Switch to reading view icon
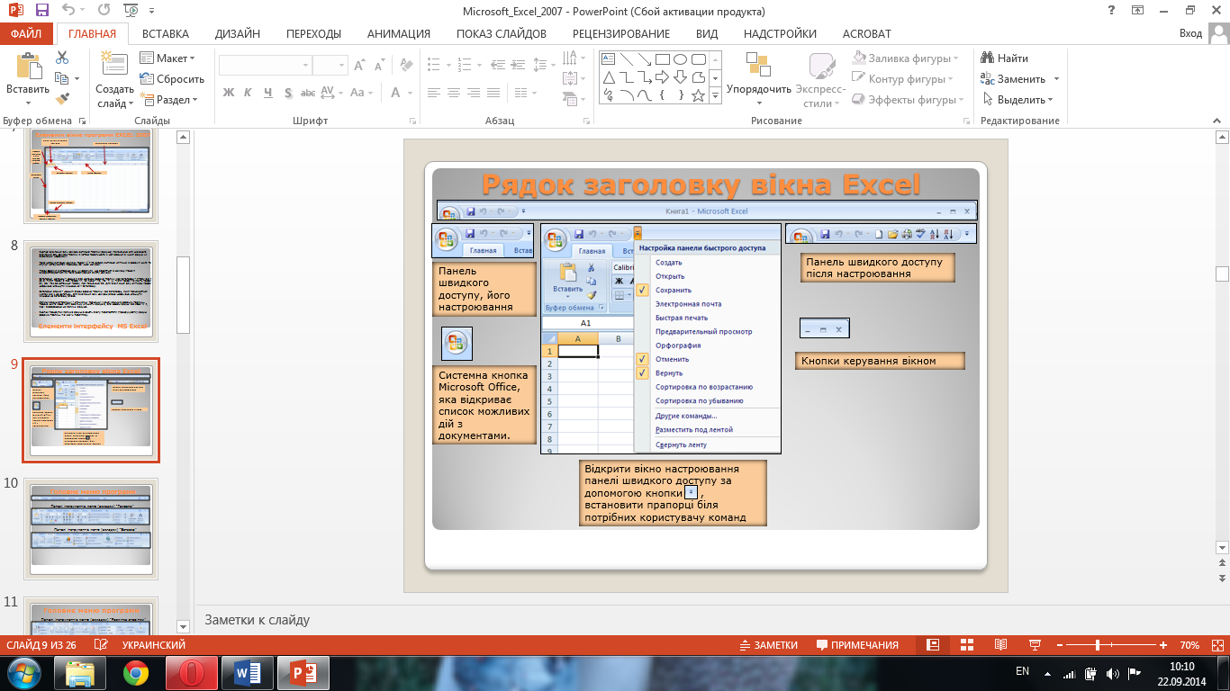Image resolution: width=1230 pixels, height=691 pixels. [x=1000, y=645]
